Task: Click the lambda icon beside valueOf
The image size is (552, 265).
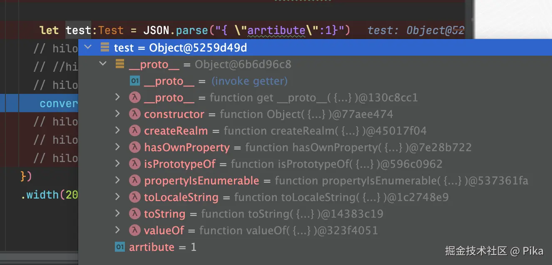Action: (134, 231)
